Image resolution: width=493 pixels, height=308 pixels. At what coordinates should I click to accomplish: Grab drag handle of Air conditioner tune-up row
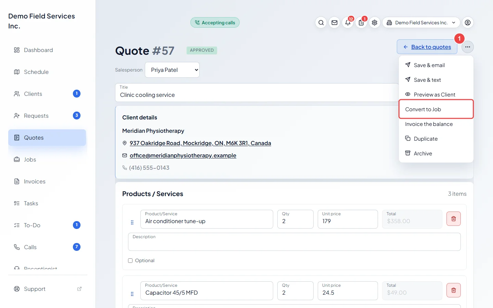coord(132,222)
